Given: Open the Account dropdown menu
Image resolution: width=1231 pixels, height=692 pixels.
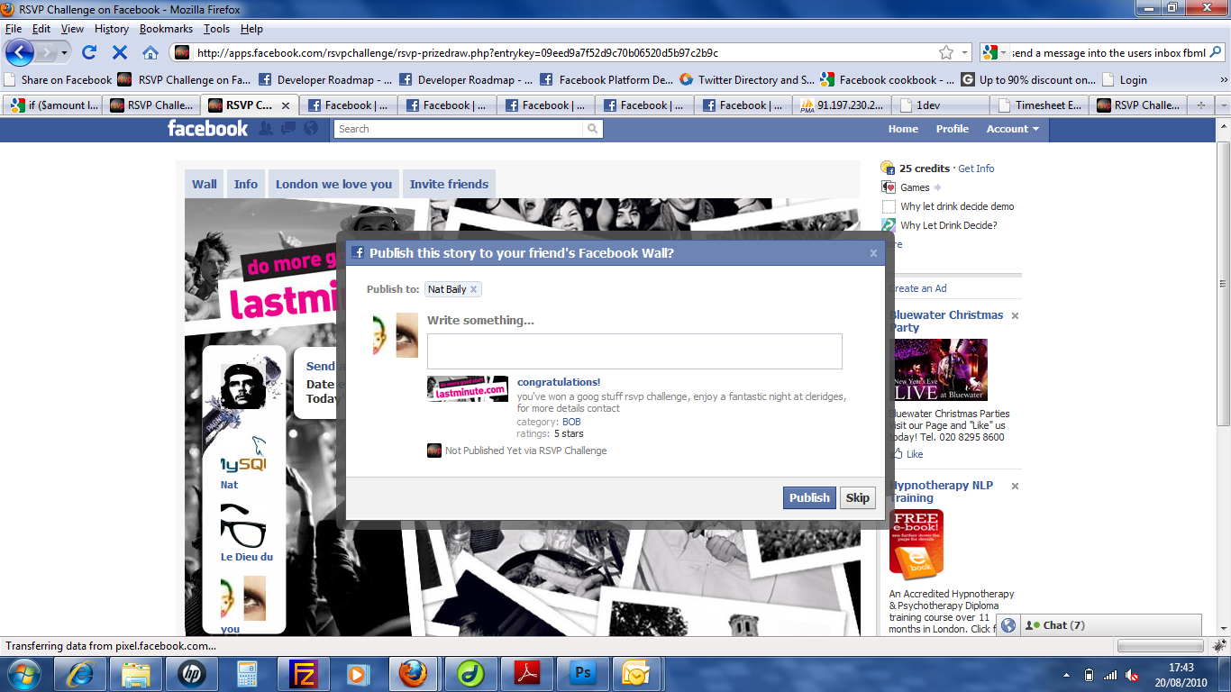Looking at the screenshot, I should [x=1012, y=129].
